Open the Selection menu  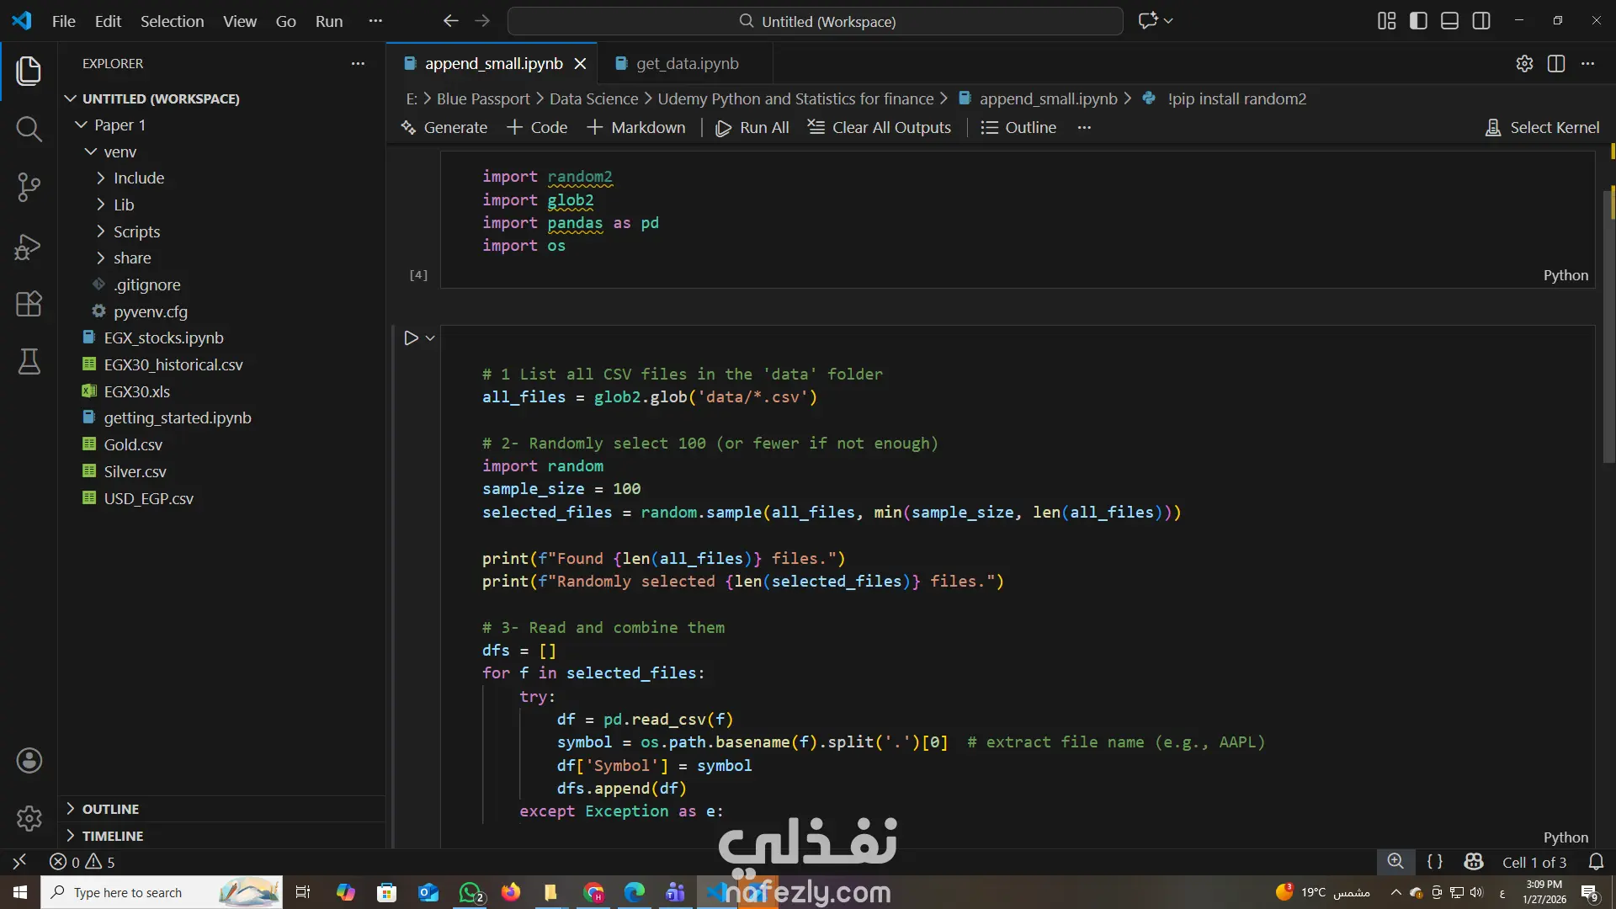tap(172, 21)
